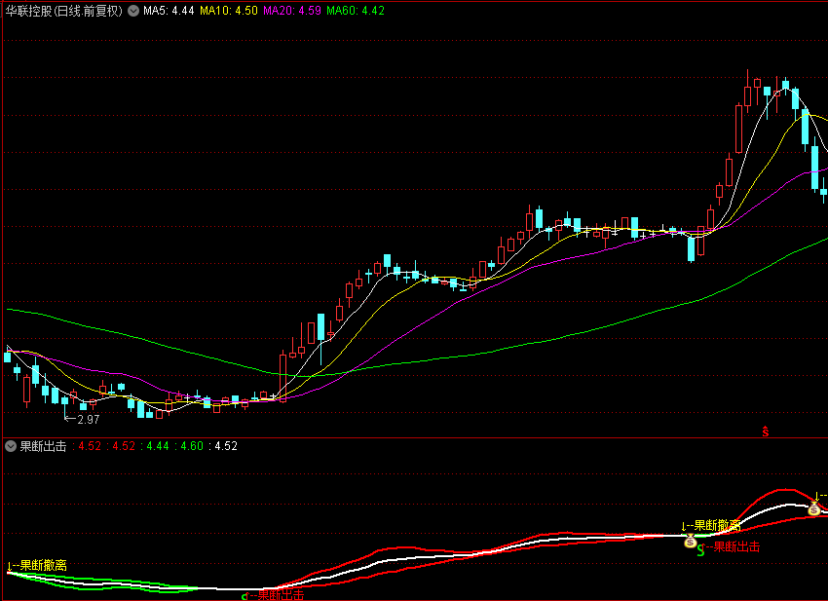Screen dimensions: 828x601
Task: Click the red 果断出击 label beside green S
Action: (736, 547)
